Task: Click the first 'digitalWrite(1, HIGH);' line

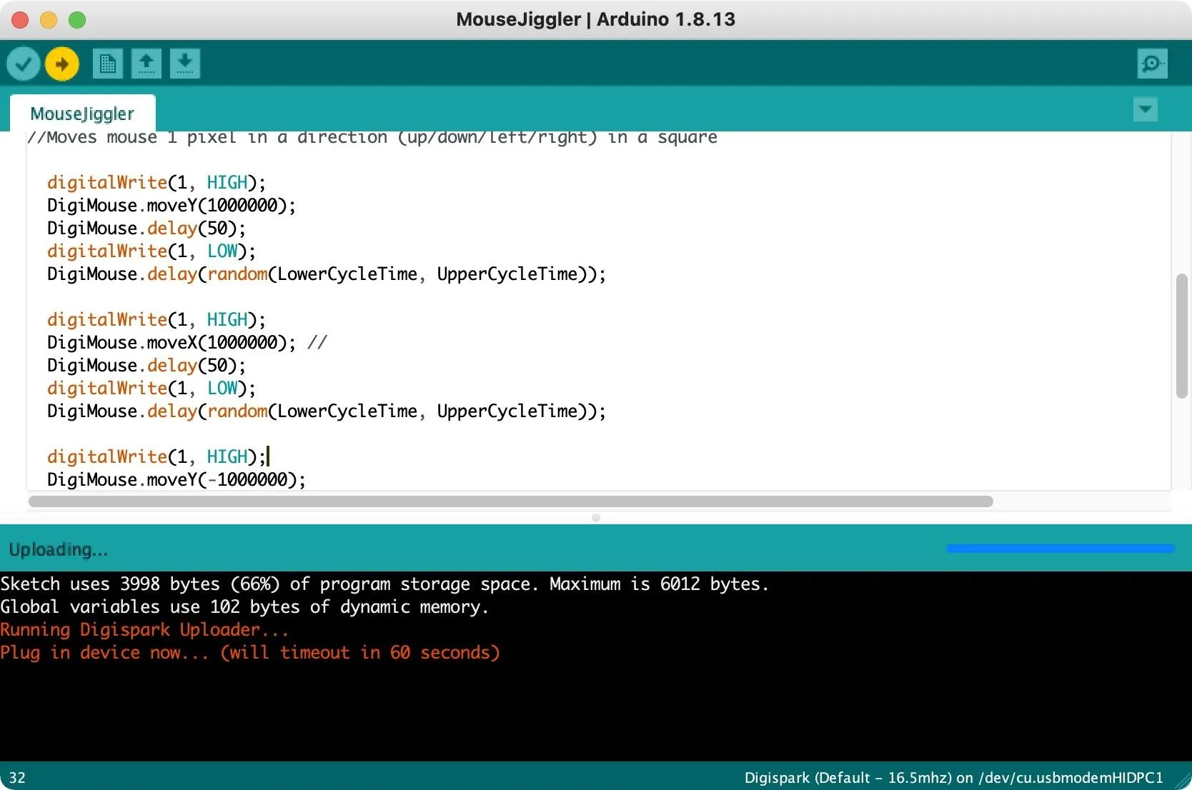Action: (x=157, y=183)
